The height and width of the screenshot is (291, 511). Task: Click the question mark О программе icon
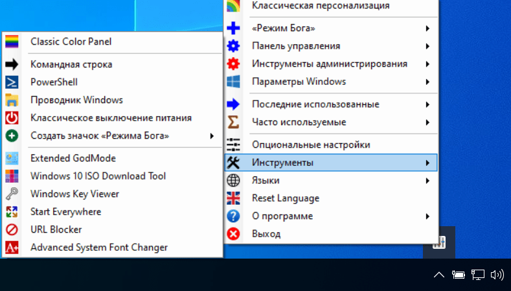pos(233,216)
